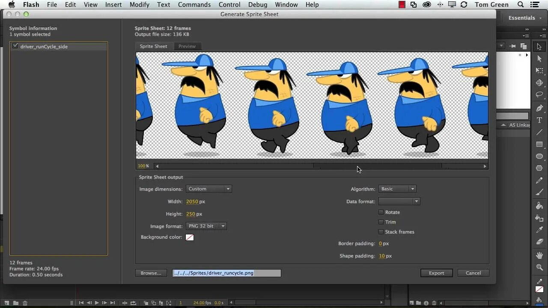Open the Control menu
The height and width of the screenshot is (308, 548).
click(229, 5)
